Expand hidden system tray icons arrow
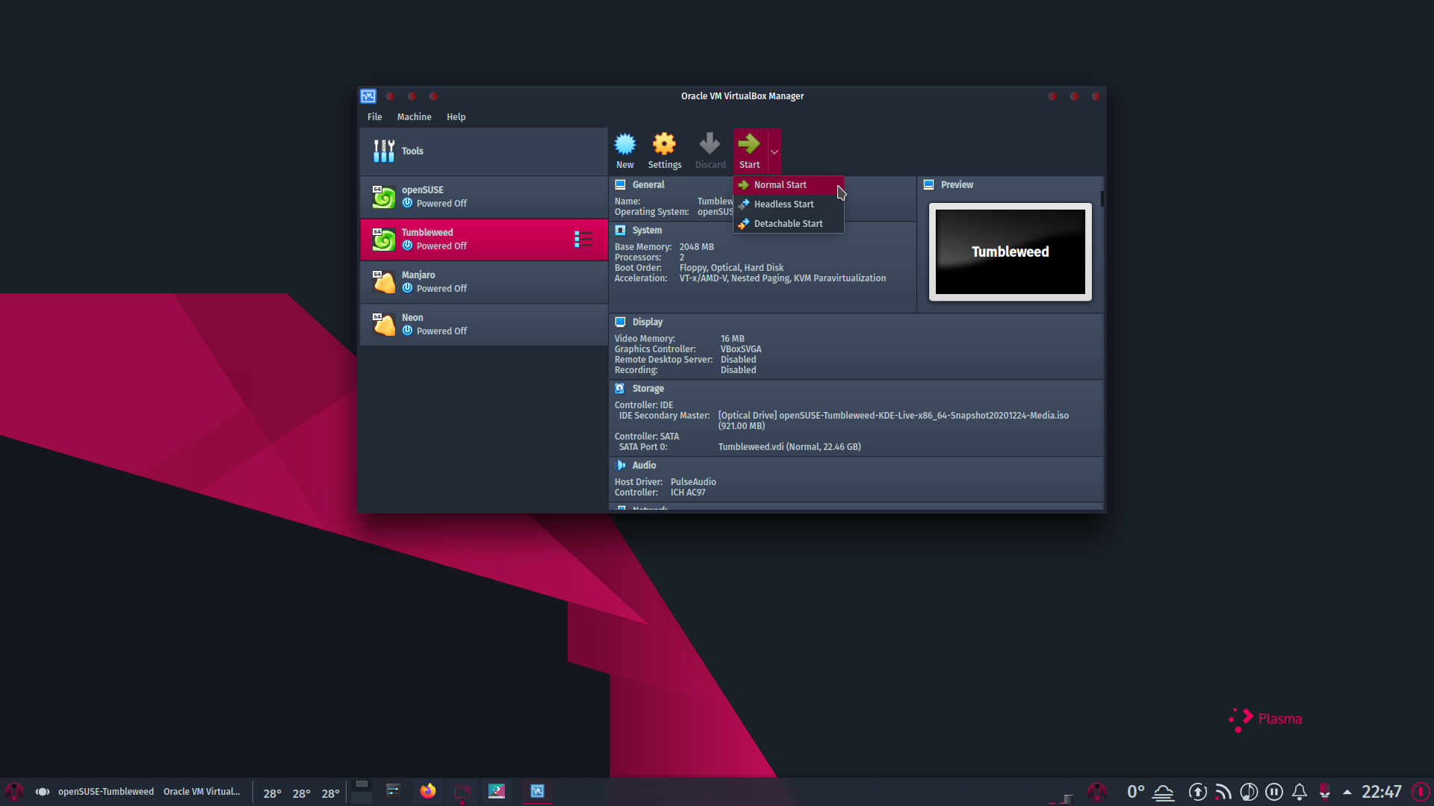 [x=1347, y=792]
